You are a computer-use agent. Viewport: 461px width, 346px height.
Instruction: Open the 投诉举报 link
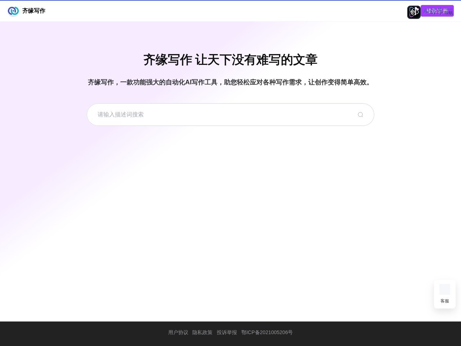227,332
